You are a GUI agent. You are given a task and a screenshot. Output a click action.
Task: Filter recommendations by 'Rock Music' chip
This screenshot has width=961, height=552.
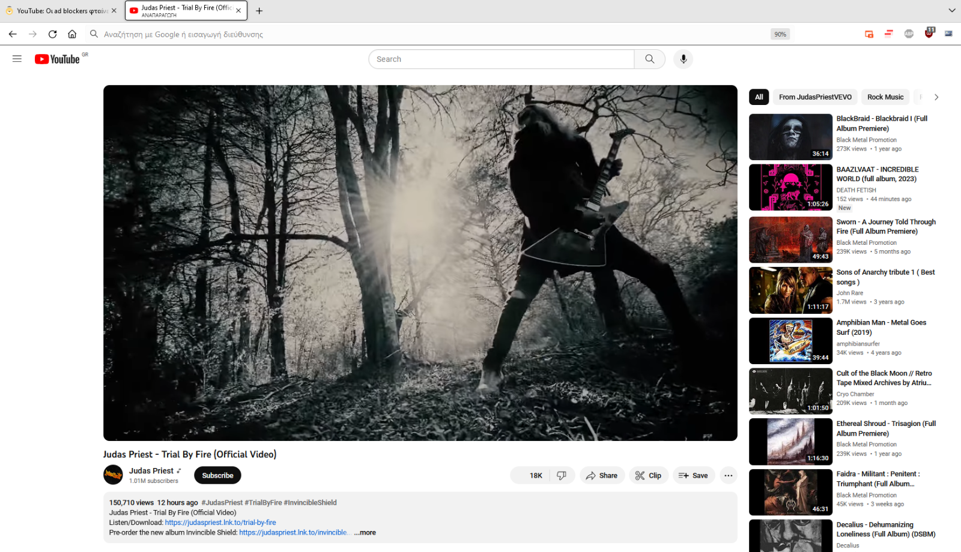coord(885,97)
